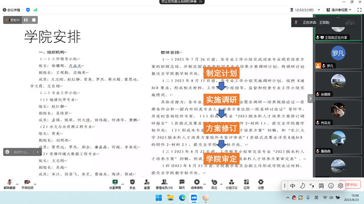Image resolution: width=364 pixels, height=204 pixels.
Task: Click the unmute microphone icon (解除静音)
Action: pyautogui.click(x=9, y=183)
